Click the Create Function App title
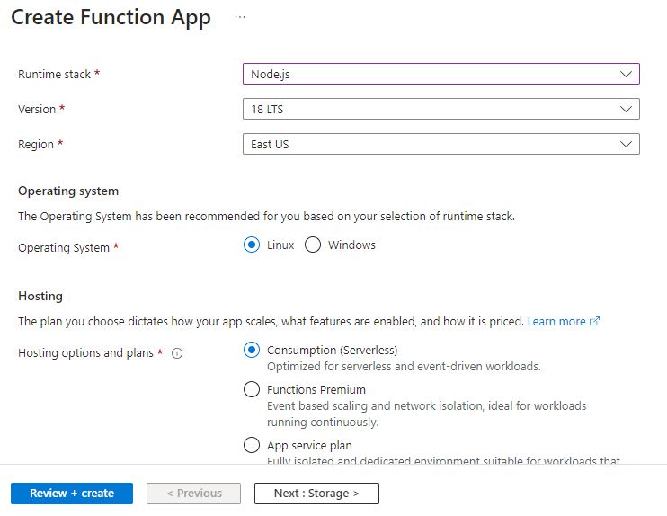667x516 pixels. 111,17
